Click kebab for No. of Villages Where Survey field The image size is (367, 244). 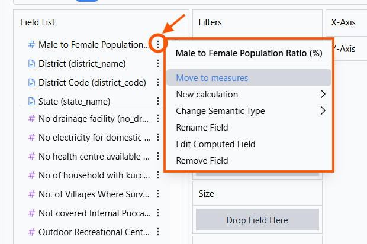(157, 194)
